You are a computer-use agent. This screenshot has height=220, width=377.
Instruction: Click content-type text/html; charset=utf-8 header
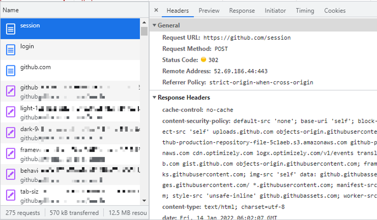223,207
